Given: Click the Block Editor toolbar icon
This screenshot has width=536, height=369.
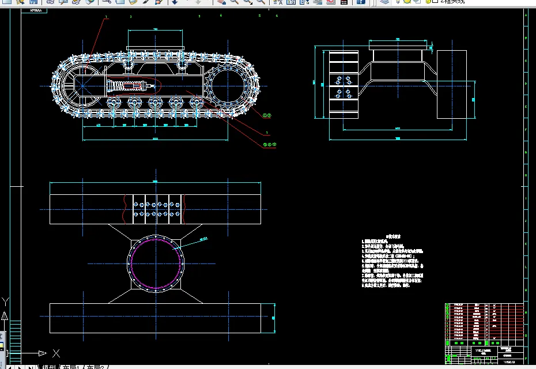Looking at the screenshot, I should (x=159, y=1).
